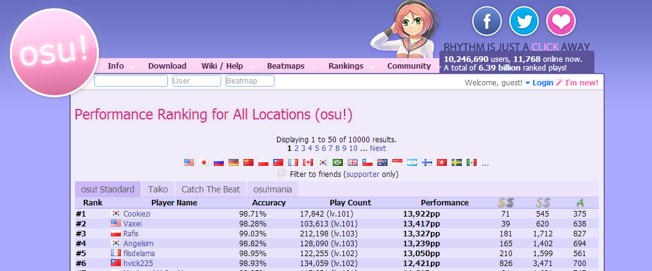Click the Accuracy column header
This screenshot has height=271, width=652.
(268, 203)
